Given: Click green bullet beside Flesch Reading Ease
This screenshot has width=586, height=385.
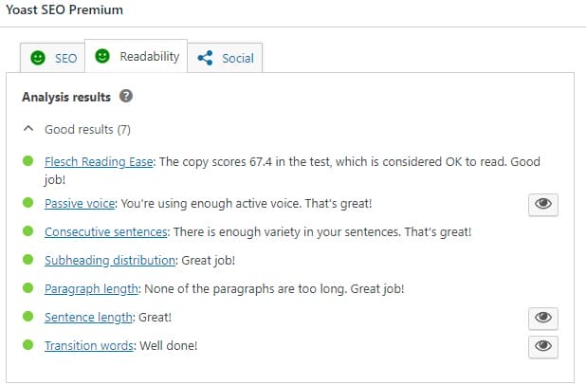Looking at the screenshot, I should tap(28, 161).
